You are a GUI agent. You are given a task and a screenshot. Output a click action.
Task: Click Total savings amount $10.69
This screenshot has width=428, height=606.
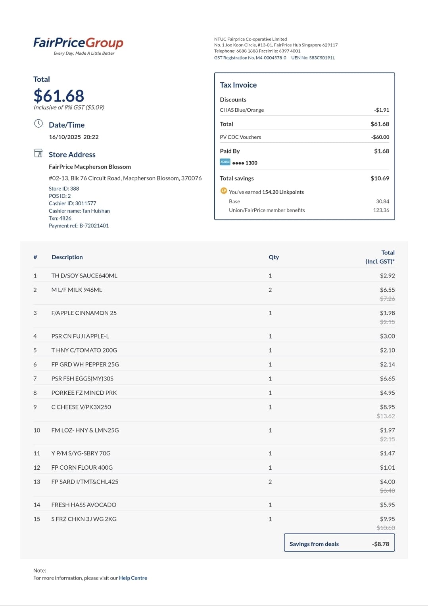(x=380, y=178)
